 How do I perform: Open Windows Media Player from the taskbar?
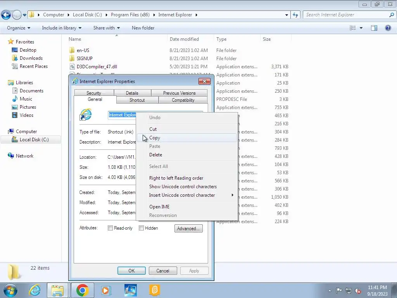(x=105, y=290)
